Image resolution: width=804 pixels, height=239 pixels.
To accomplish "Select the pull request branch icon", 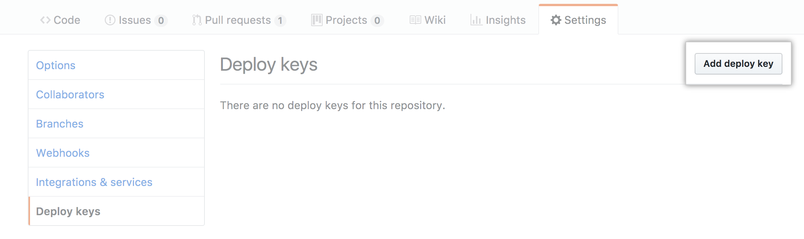I will (x=196, y=20).
